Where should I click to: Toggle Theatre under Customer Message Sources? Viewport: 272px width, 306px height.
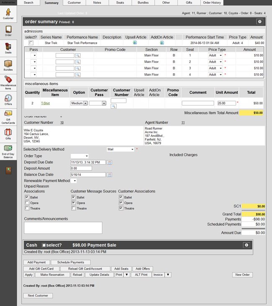coord(74,208)
